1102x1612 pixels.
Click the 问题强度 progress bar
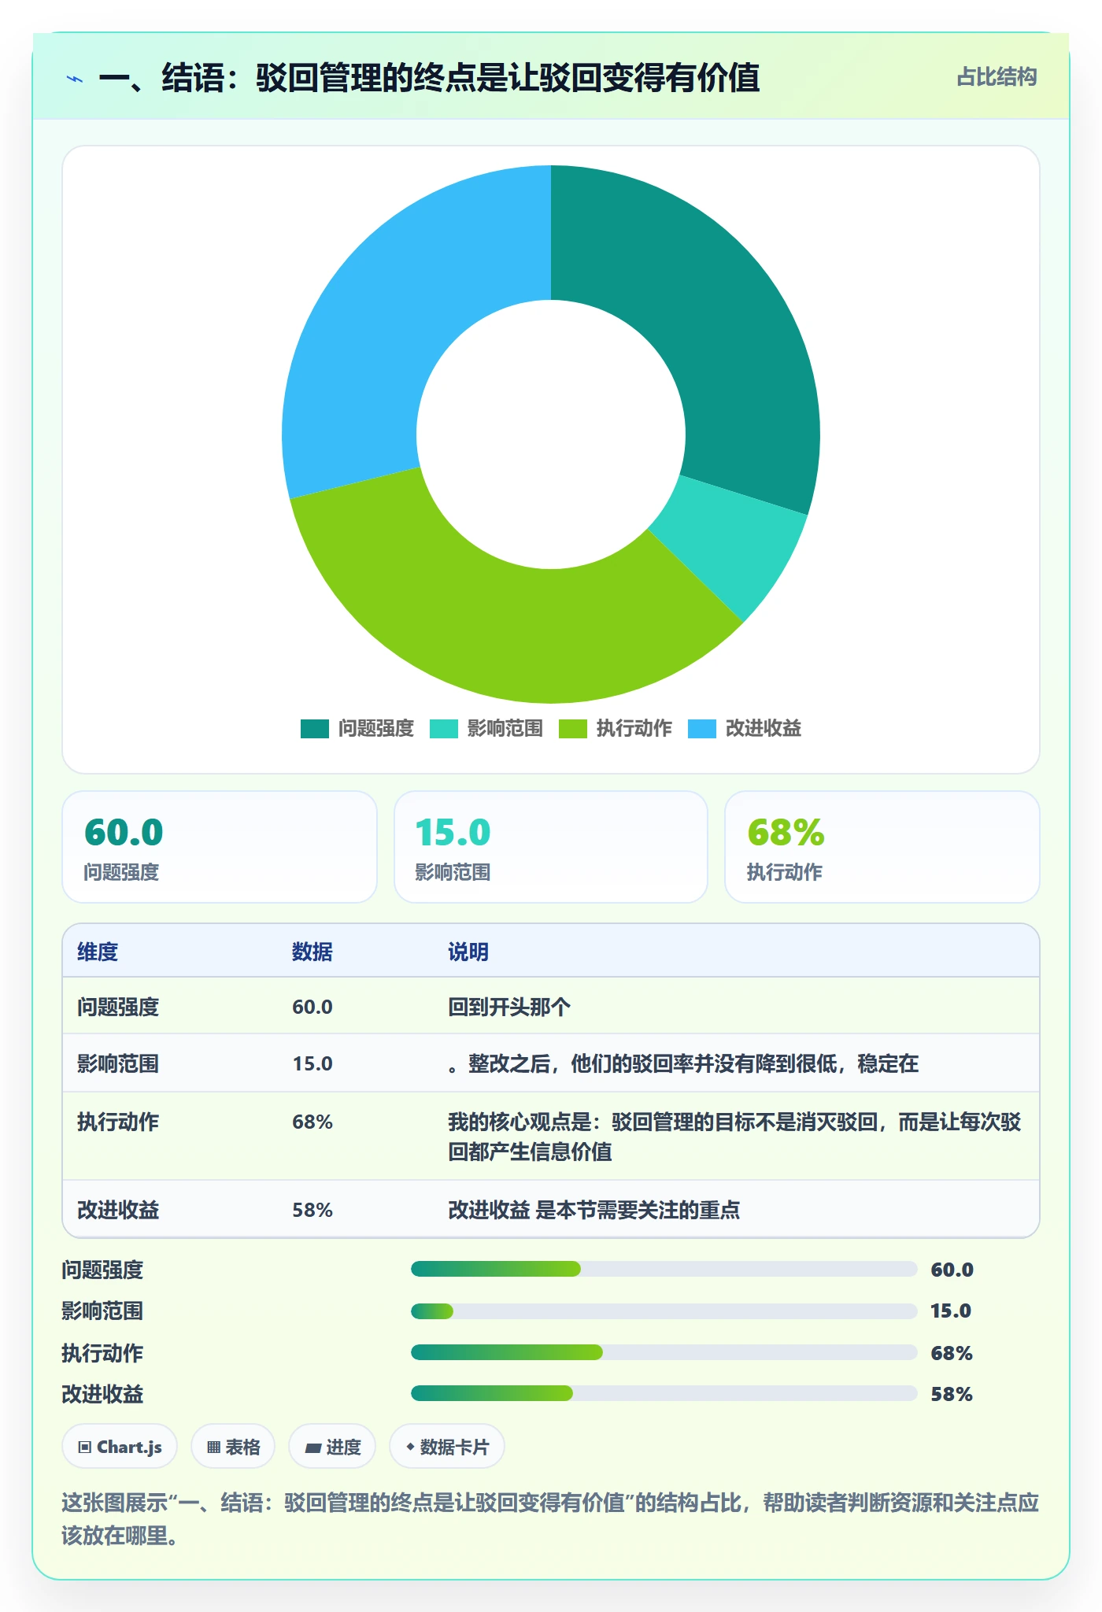(664, 1269)
